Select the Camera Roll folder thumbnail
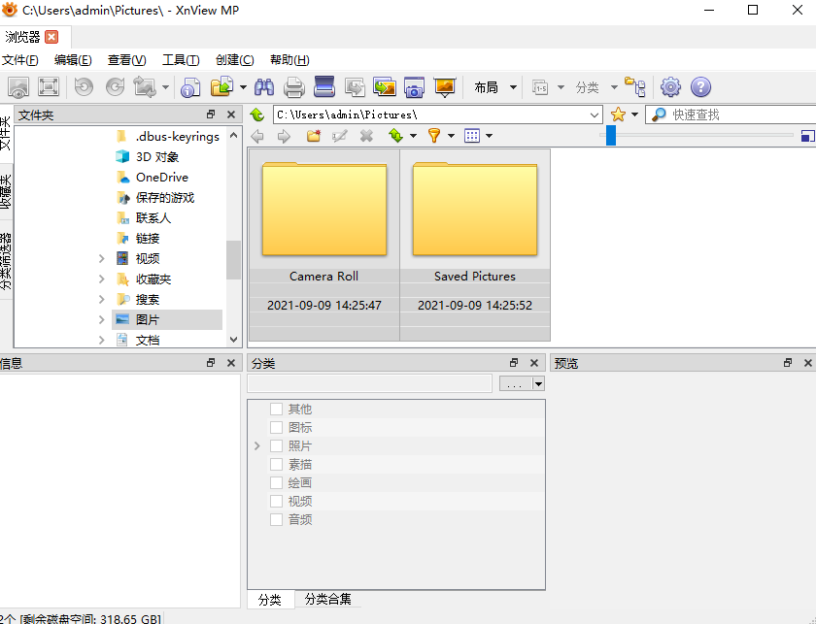 323,209
